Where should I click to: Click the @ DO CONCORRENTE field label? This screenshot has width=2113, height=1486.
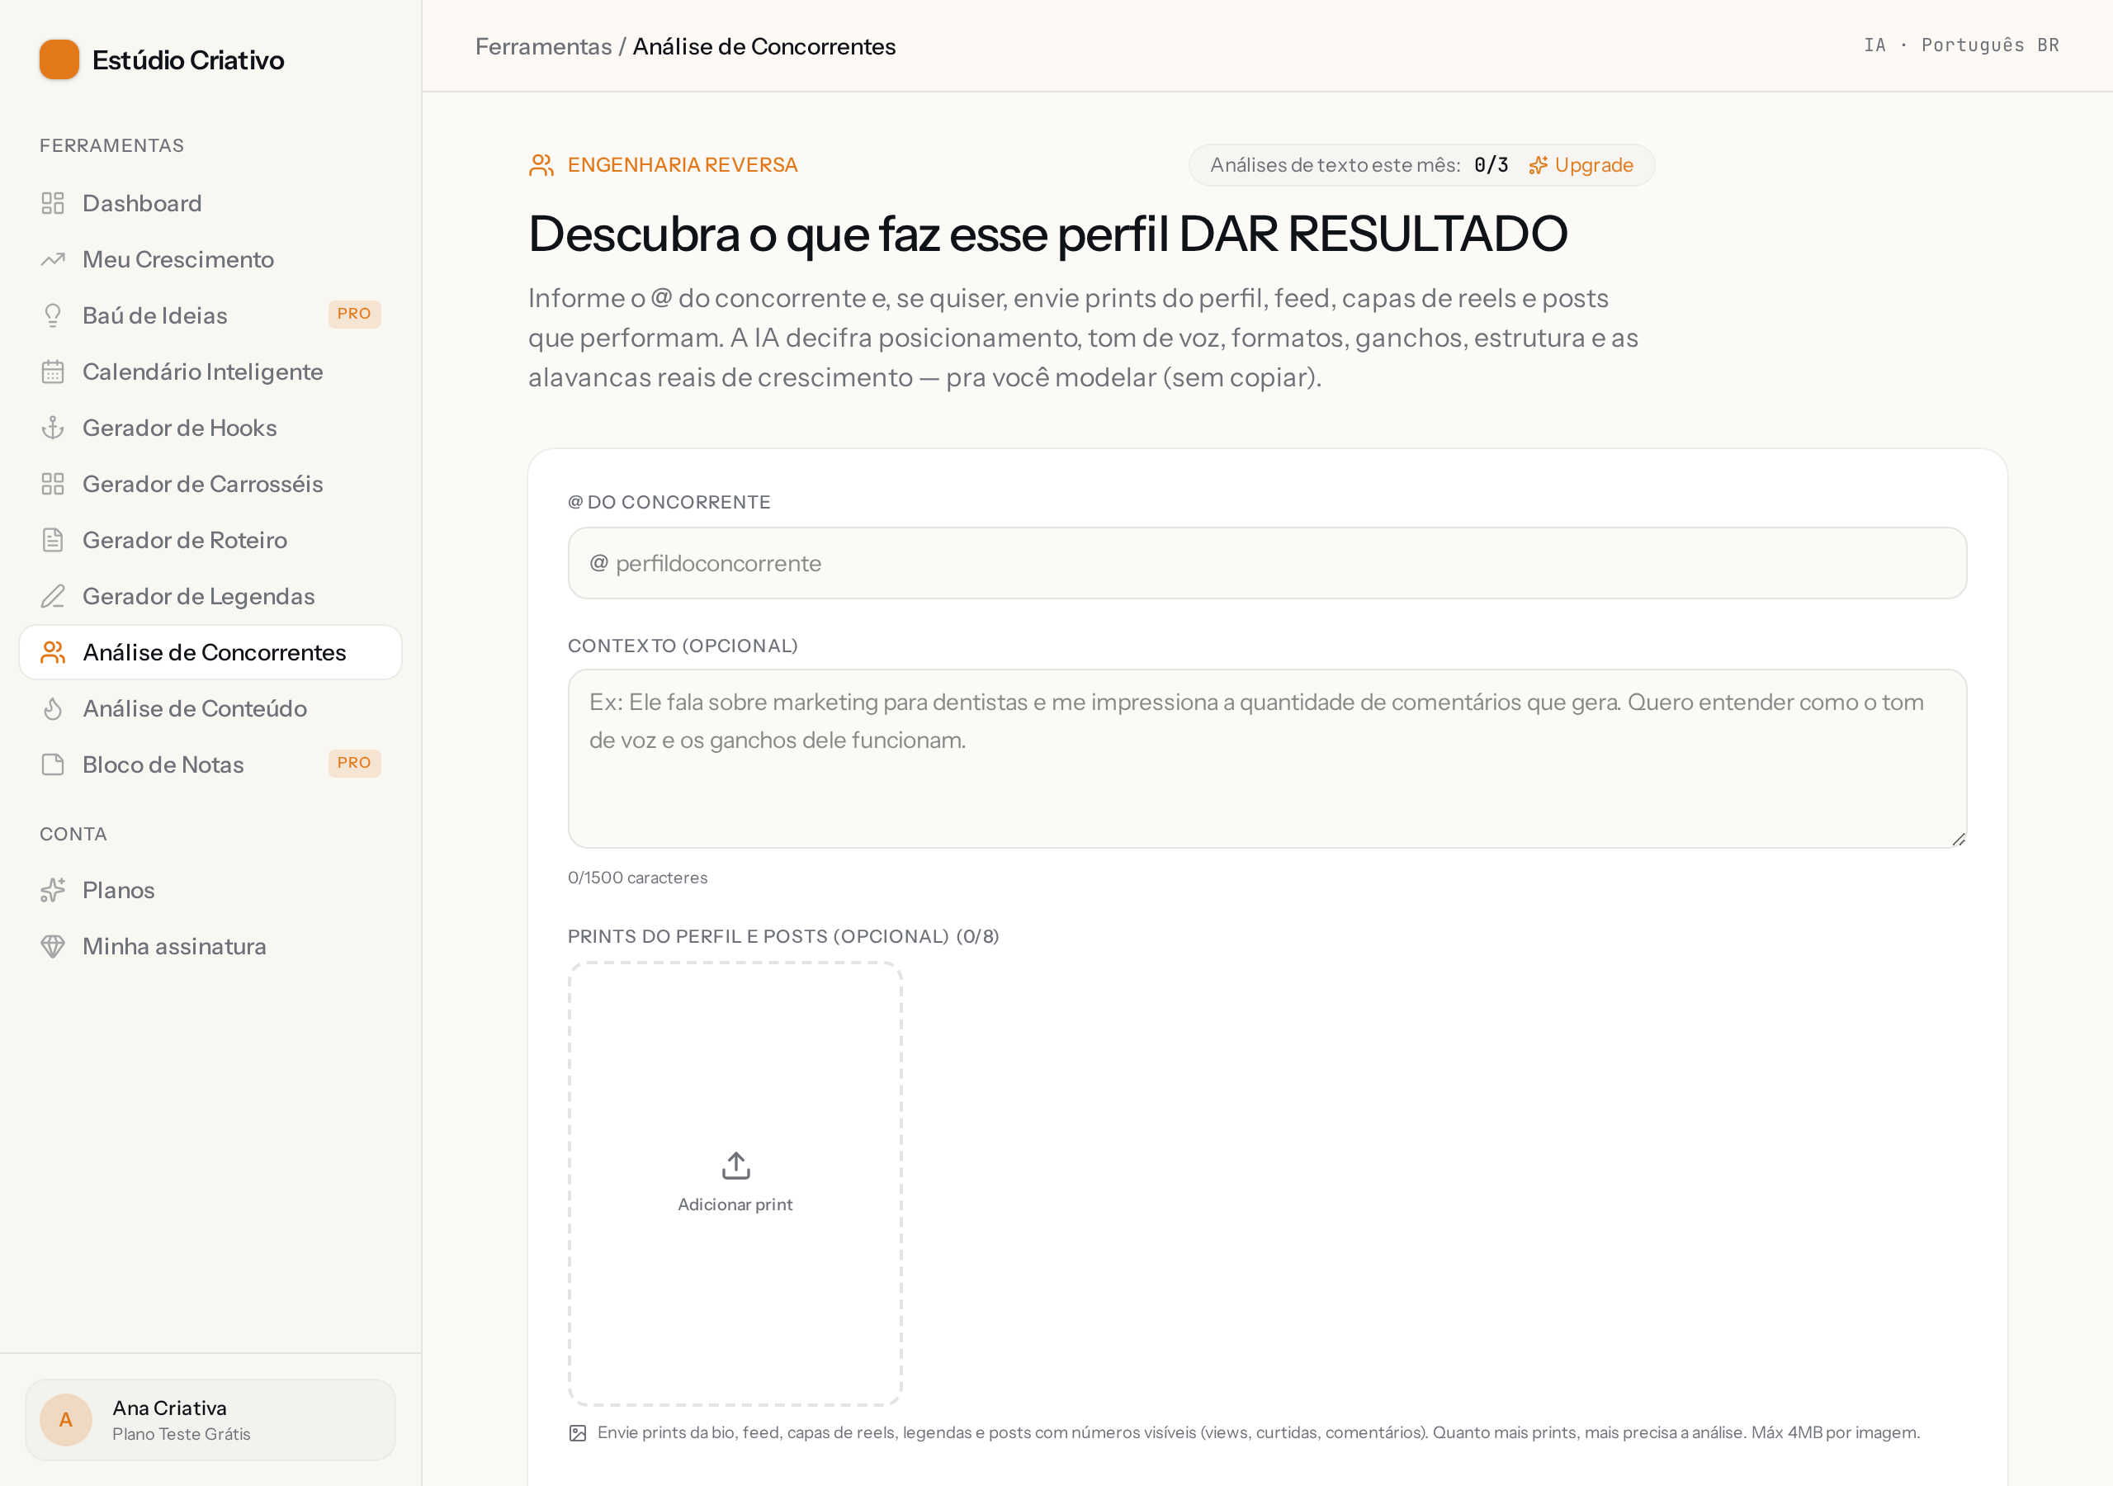point(669,503)
